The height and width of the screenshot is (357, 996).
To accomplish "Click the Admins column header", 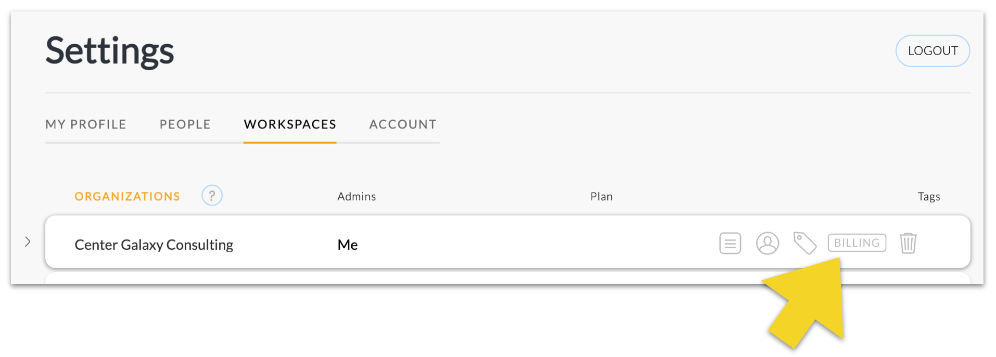I will [x=356, y=196].
